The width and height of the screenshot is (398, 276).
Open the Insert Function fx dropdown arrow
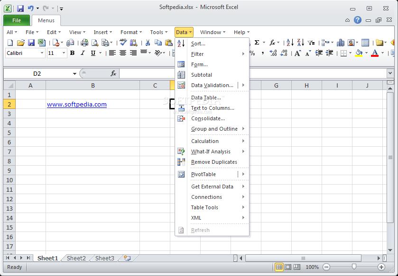click(x=278, y=43)
